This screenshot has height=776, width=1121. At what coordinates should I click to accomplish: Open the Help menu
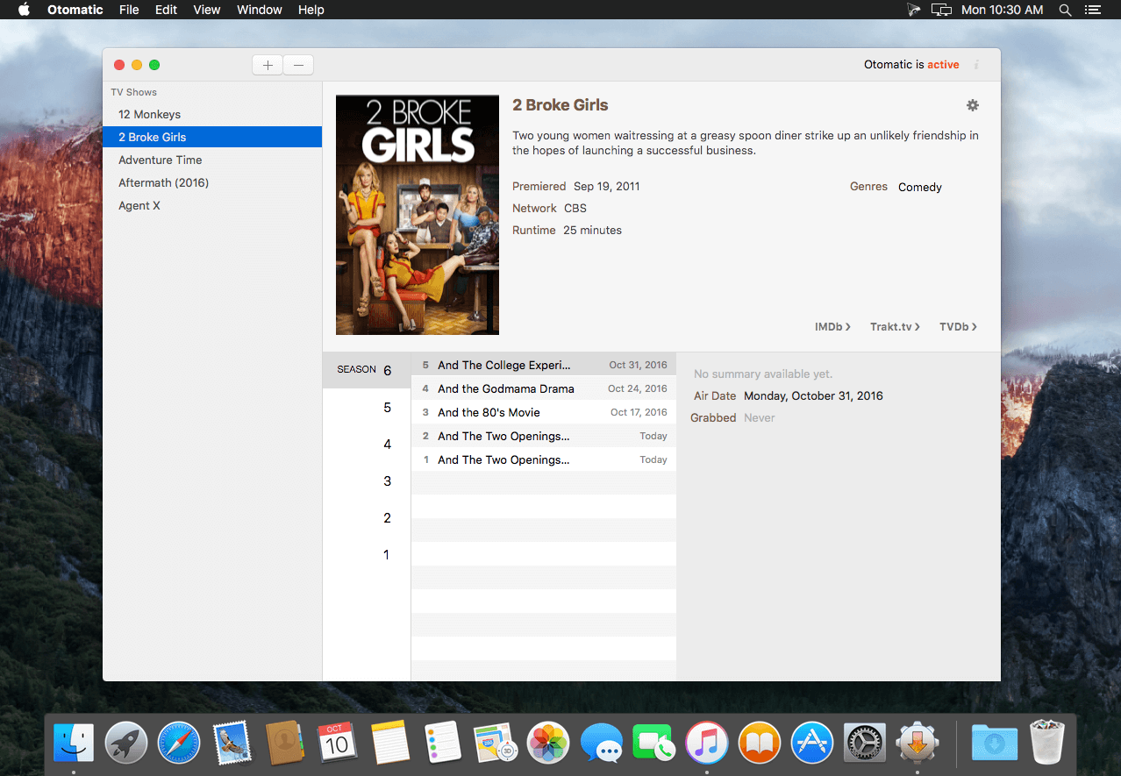[x=311, y=10]
